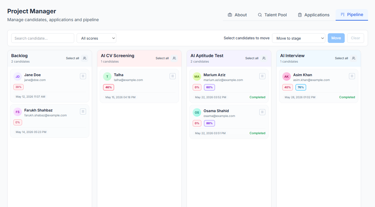
Task: Switch to the About tab
Action: pyautogui.click(x=237, y=15)
